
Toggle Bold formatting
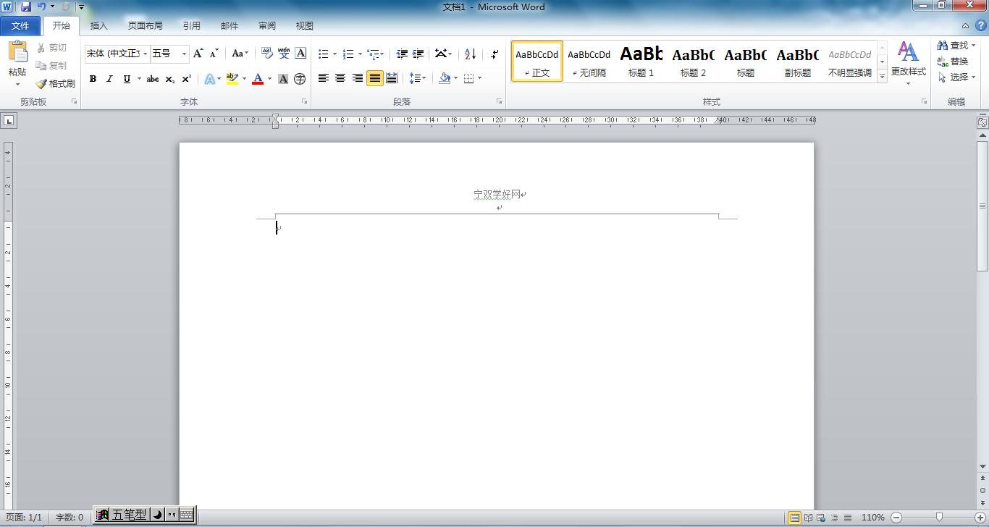[93, 79]
